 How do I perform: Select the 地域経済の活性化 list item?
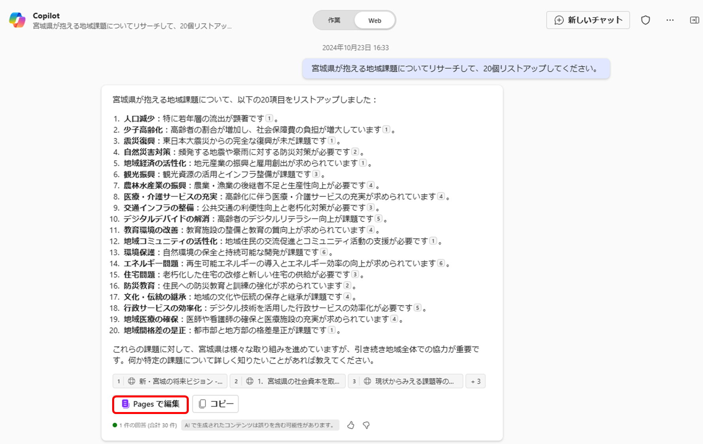[243, 163]
